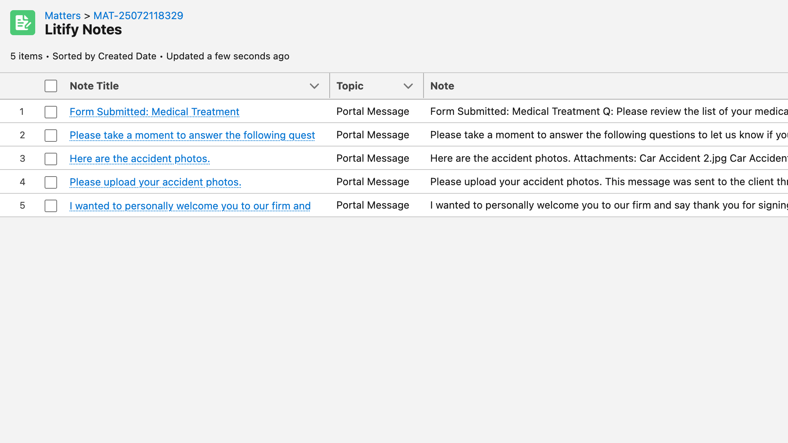The width and height of the screenshot is (788, 443).
Task: Open note Please take a moment to answer
Action: (x=192, y=135)
